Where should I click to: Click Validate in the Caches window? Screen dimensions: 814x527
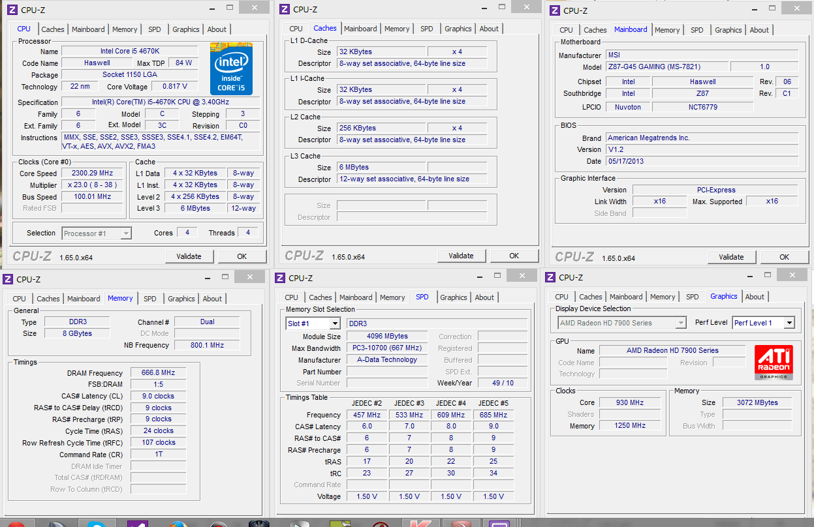coord(461,256)
